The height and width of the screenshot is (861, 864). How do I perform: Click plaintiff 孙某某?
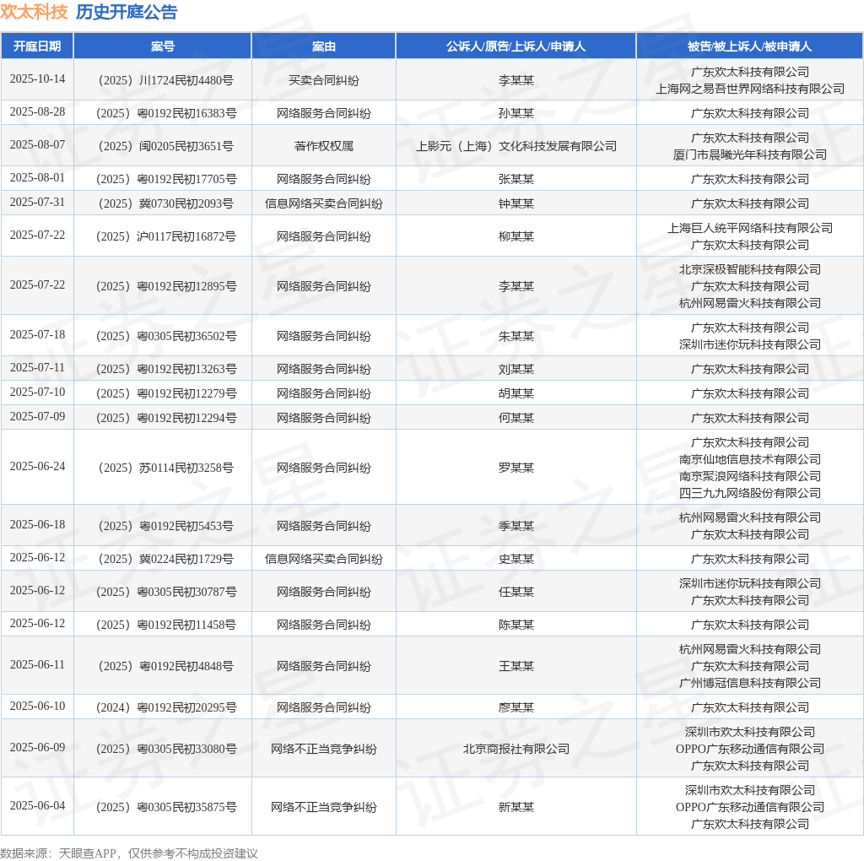pos(516,114)
